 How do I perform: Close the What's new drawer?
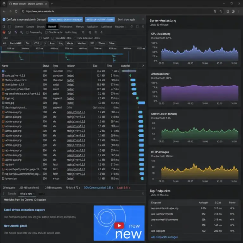[143, 194]
